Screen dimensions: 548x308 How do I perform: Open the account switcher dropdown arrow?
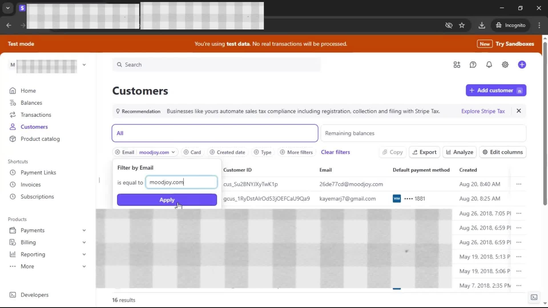click(84, 65)
